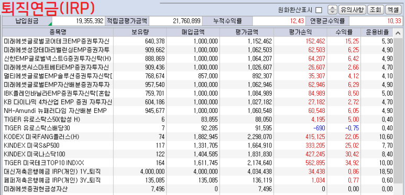Select the TIGER 유로스탁스50(합성 H) row

click(198, 120)
